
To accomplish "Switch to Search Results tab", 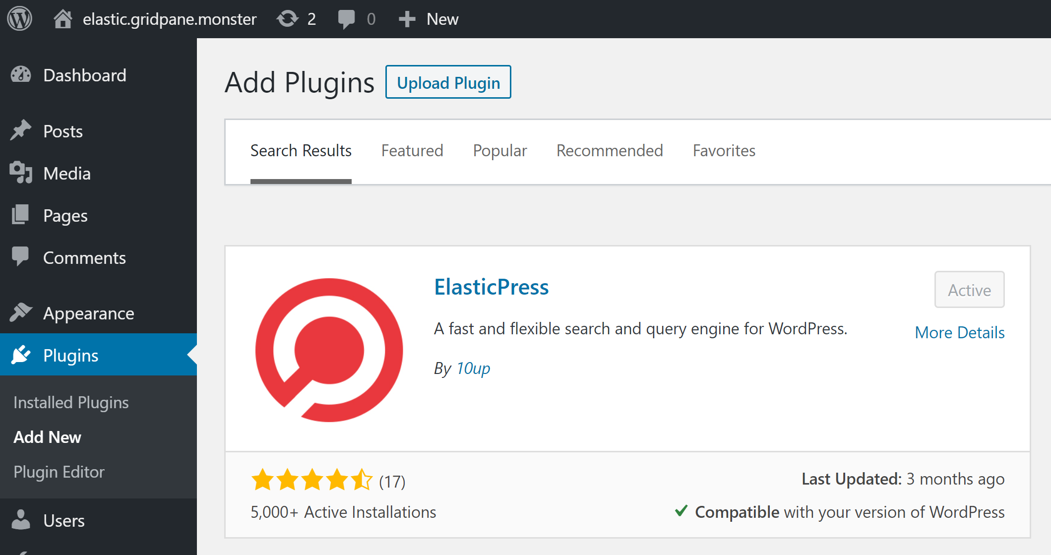I will 301,151.
